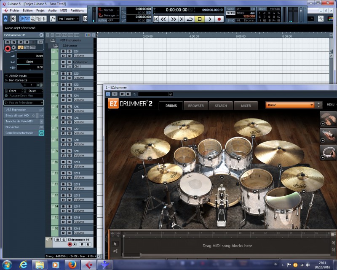Click the Windows Start button
This screenshot has height=270, width=337.
7,265
